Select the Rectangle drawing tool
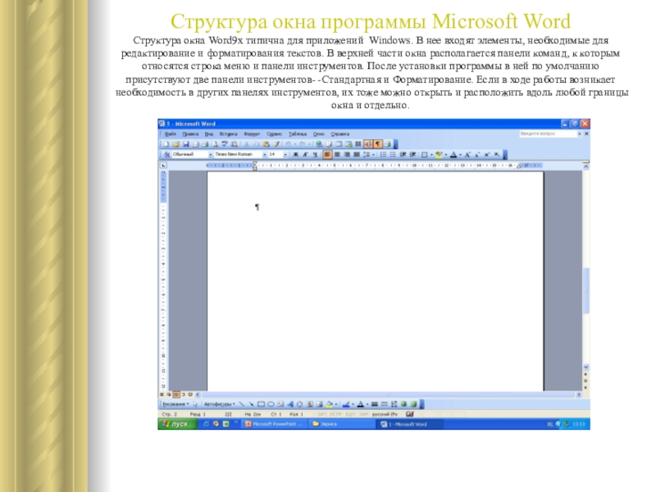Image resolution: width=656 pixels, height=492 pixels. (261, 404)
